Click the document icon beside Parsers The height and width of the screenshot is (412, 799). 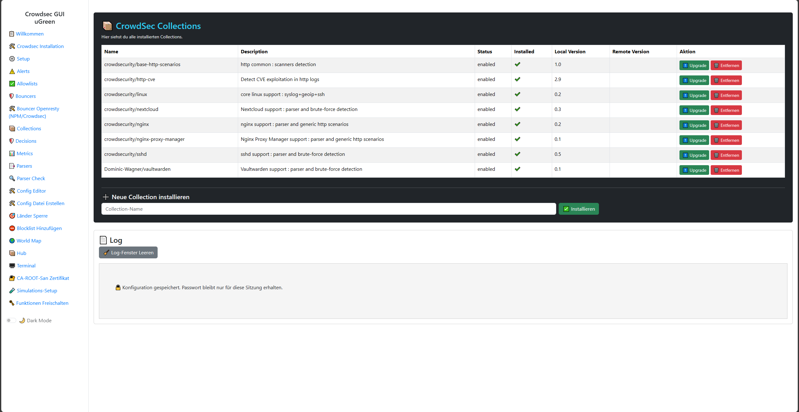pos(12,166)
